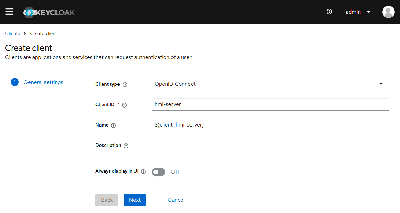
Task: Click the Keycloak logo
Action: click(49, 12)
